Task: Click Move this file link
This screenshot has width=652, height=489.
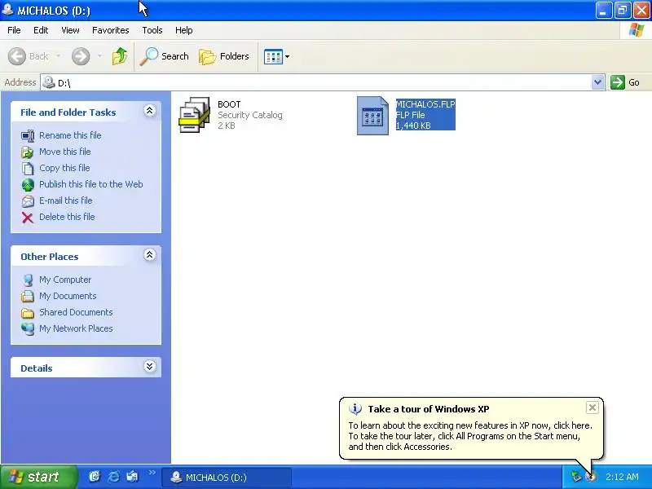Action: click(x=65, y=152)
